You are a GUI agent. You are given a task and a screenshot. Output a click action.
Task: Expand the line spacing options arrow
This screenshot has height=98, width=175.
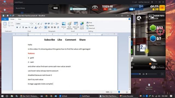[59, 24]
